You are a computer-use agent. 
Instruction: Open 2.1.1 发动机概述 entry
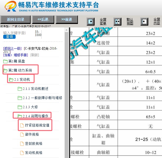point(35,89)
